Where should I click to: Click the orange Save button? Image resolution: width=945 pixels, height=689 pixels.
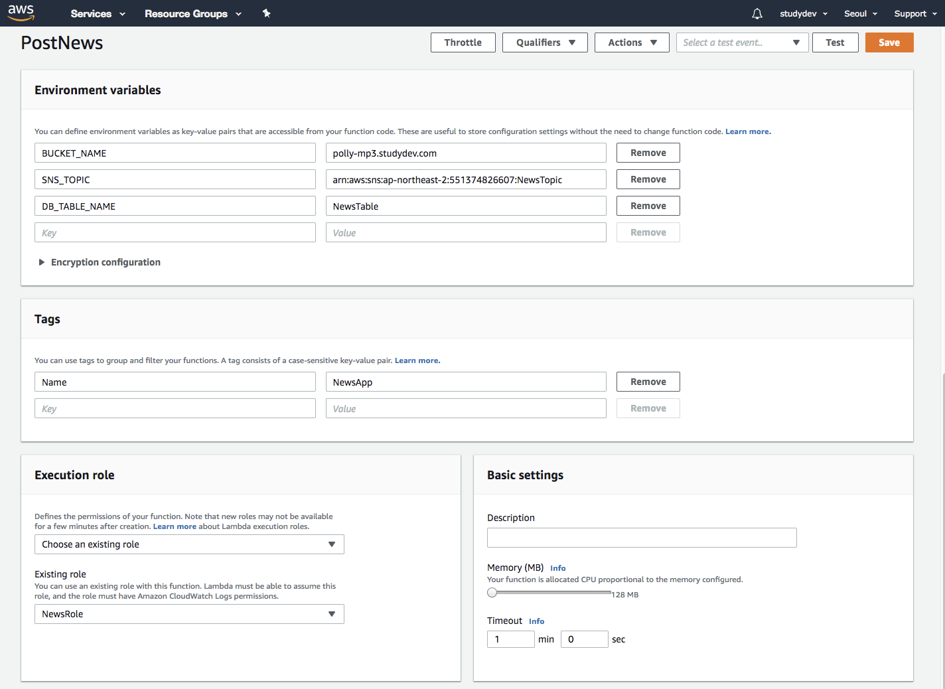coord(889,42)
